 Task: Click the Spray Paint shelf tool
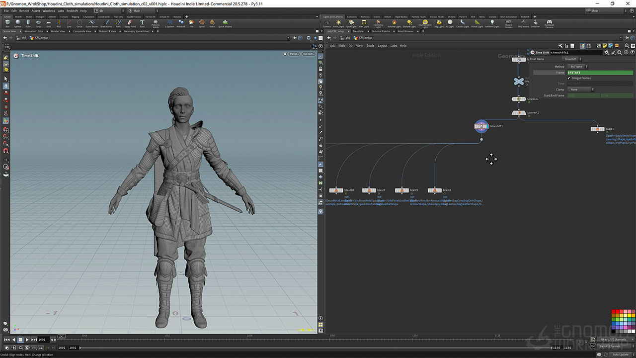[x=130, y=23]
